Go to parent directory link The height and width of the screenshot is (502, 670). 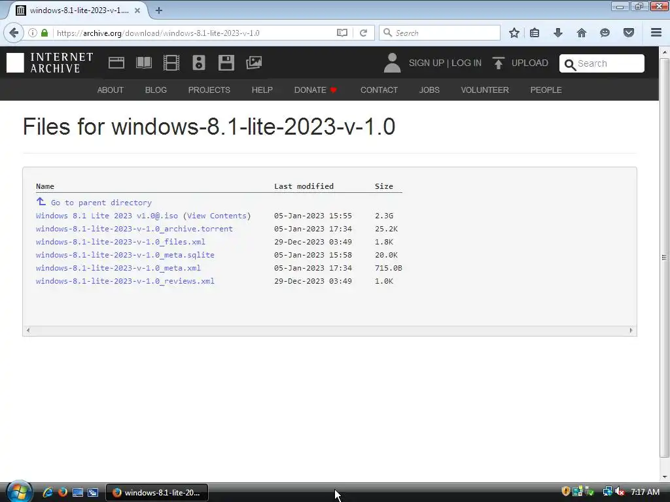(x=101, y=203)
